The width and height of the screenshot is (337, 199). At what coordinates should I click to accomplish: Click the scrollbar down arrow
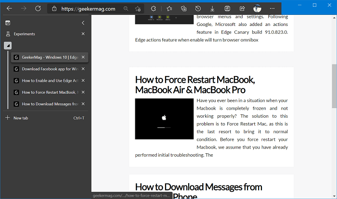pos(334,196)
